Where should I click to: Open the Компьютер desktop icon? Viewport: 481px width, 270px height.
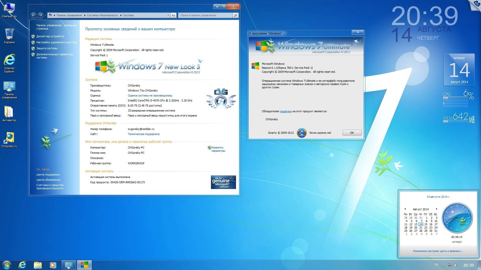click(x=9, y=10)
